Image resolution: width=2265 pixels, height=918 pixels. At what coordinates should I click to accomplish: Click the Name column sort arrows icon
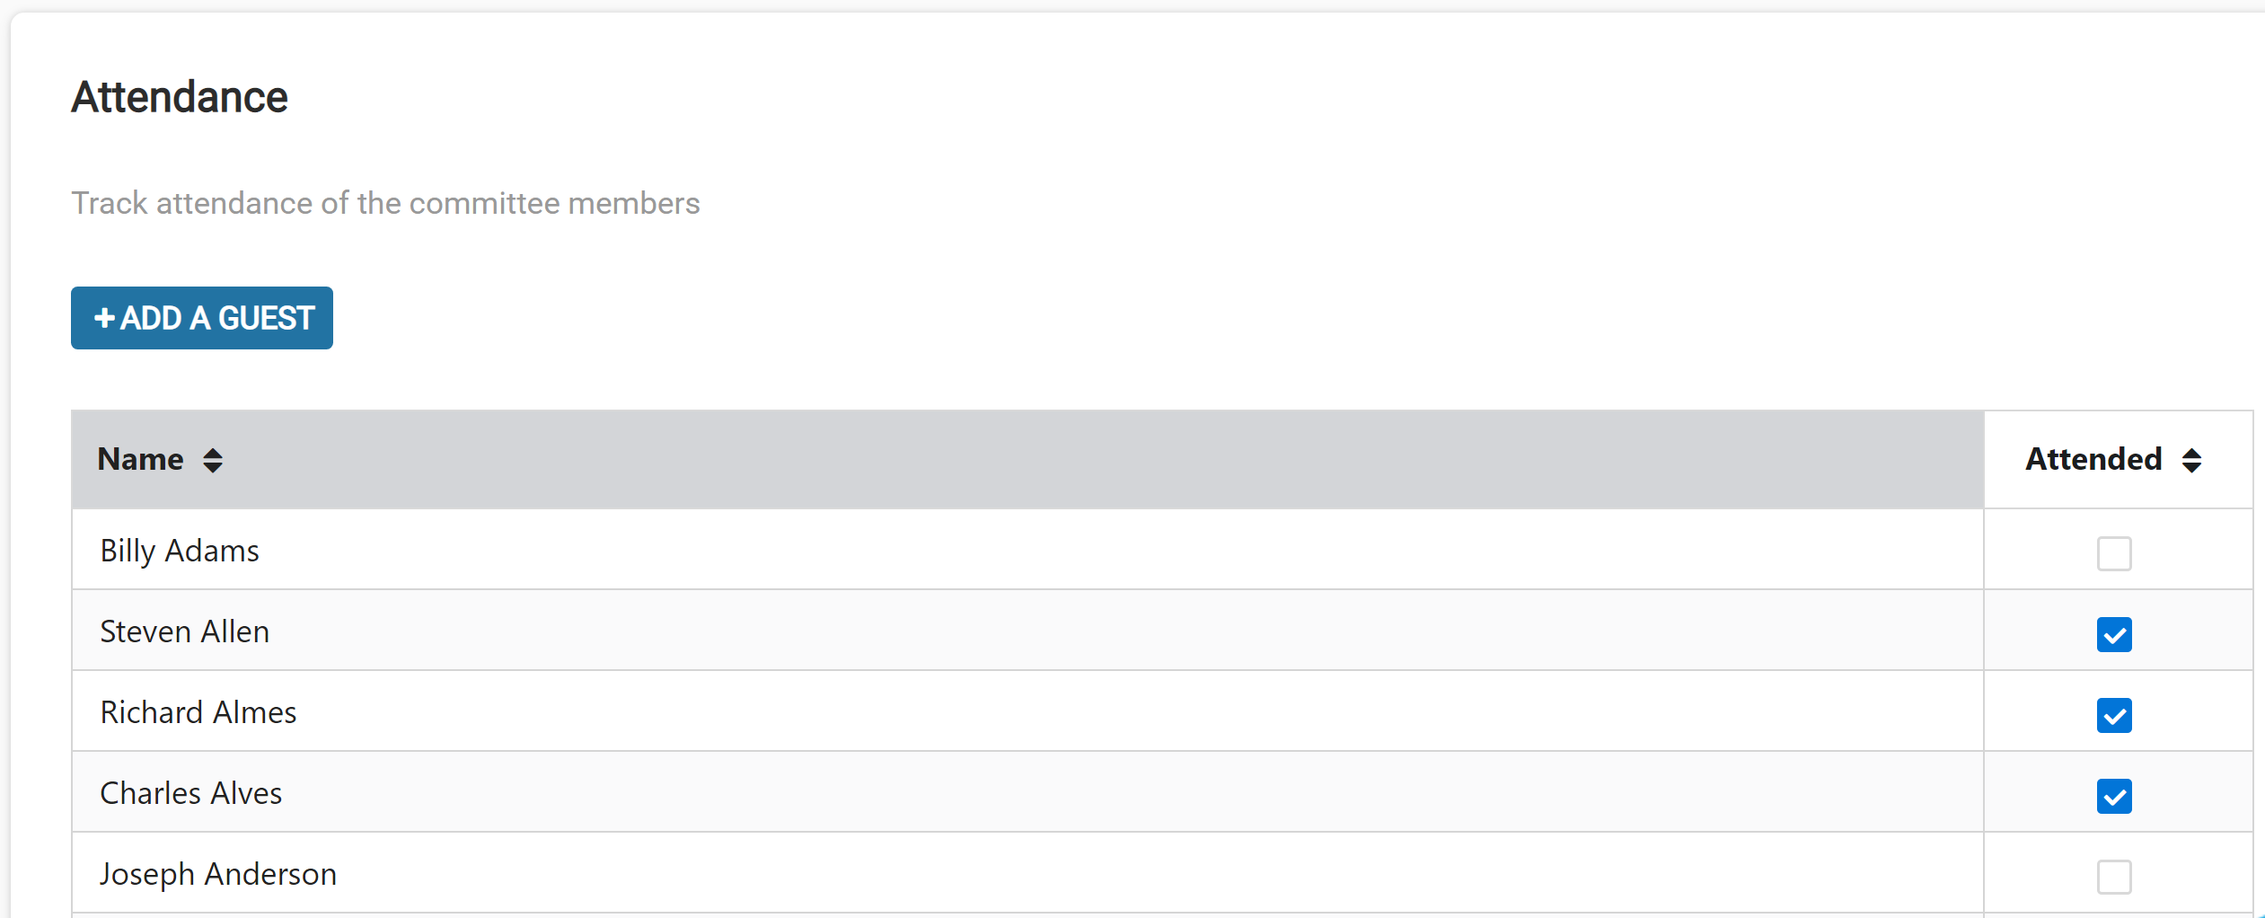[x=212, y=460]
